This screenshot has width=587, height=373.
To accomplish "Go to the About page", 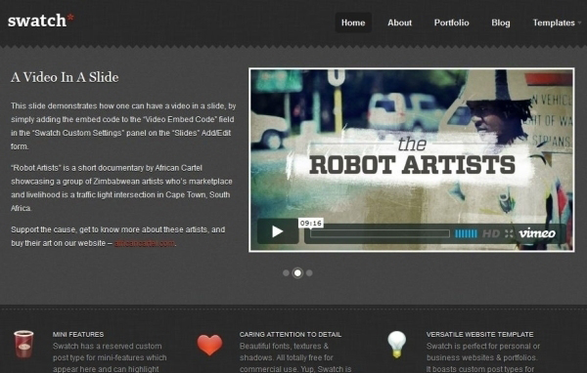I will 399,22.
